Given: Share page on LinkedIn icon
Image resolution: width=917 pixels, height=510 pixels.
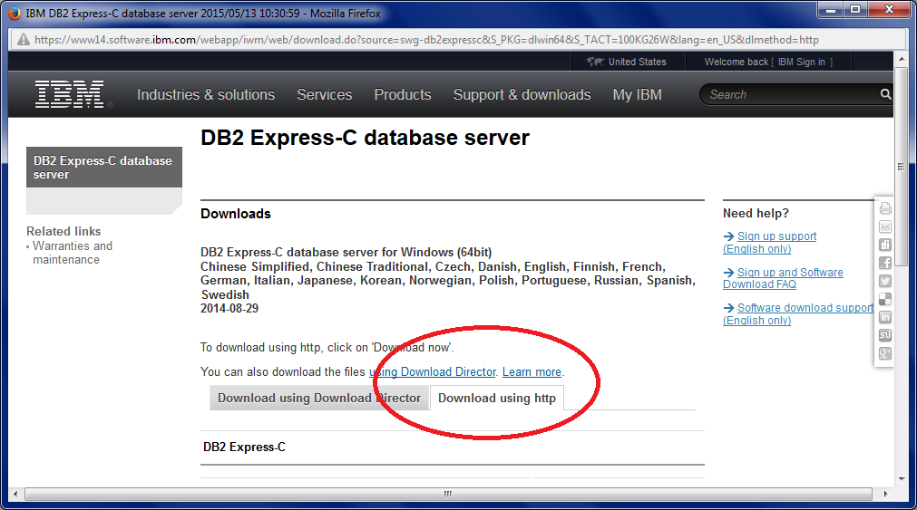Looking at the screenshot, I should pos(885,317).
